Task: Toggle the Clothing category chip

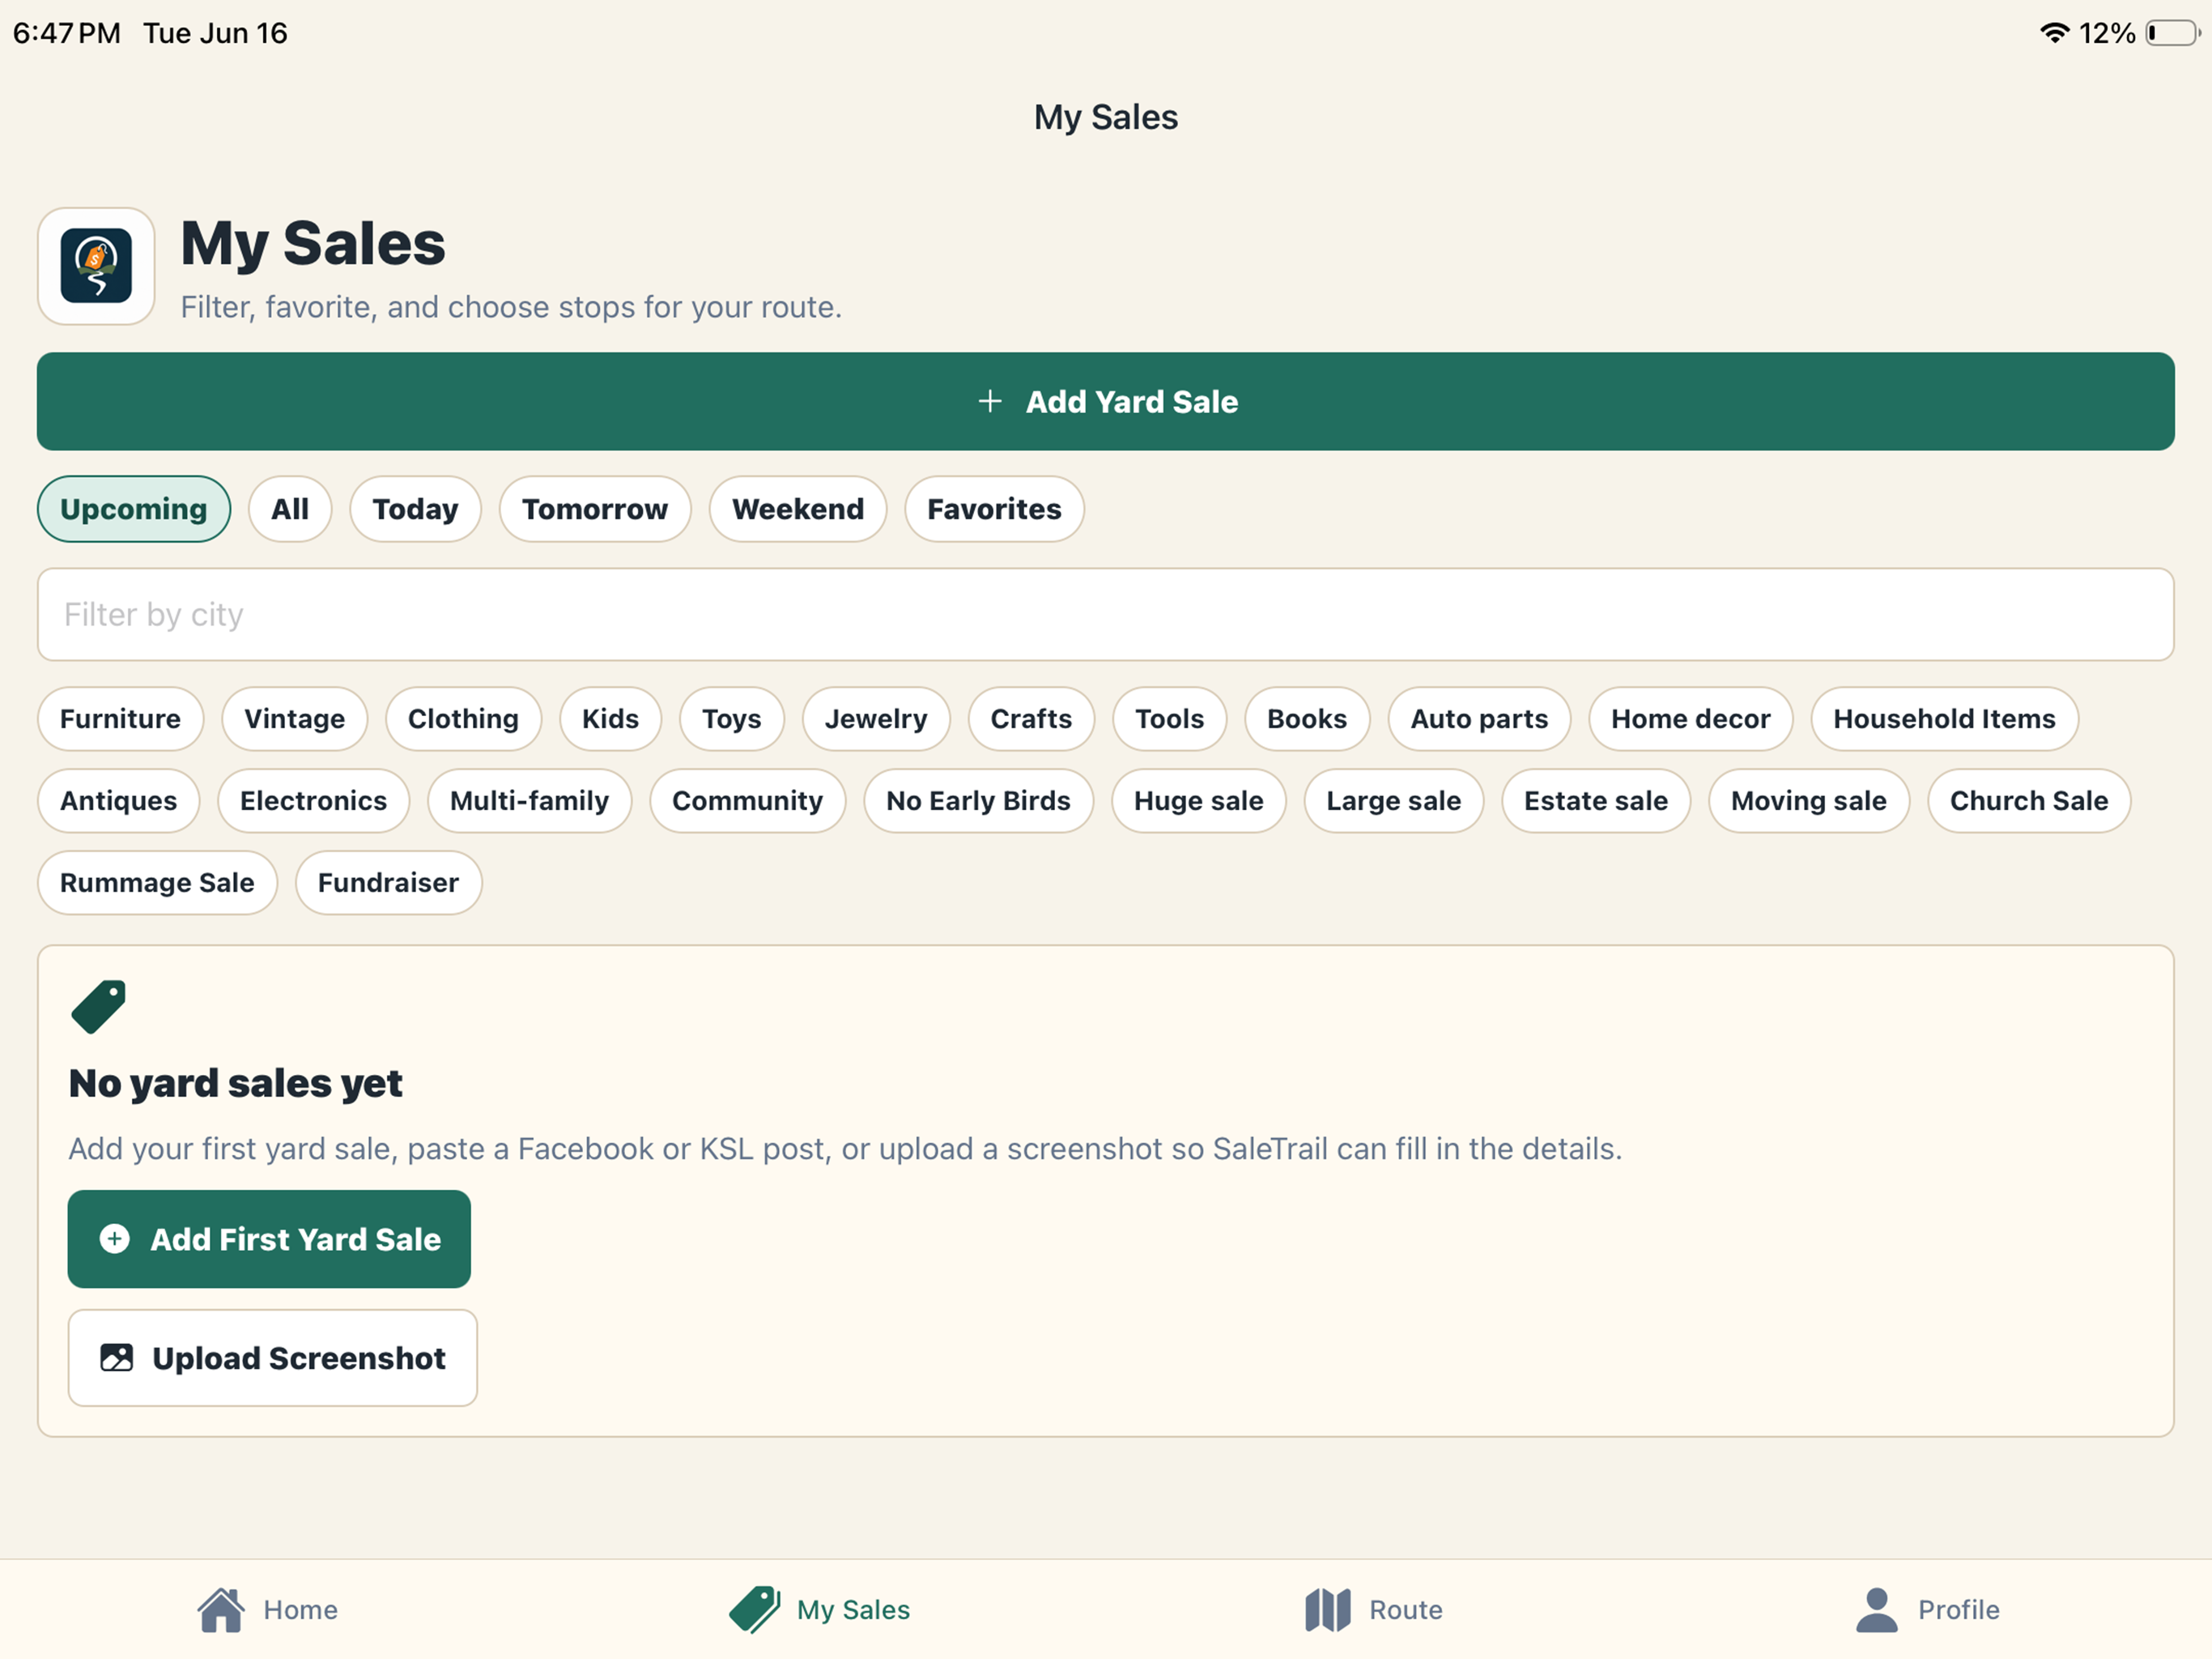Action: tap(463, 719)
